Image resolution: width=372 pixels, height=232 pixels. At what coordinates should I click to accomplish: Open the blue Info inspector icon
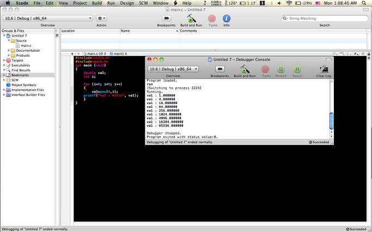point(227,19)
